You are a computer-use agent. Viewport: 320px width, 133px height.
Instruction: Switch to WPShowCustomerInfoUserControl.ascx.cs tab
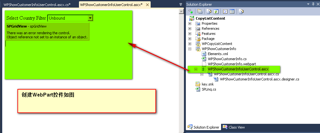[37, 4]
